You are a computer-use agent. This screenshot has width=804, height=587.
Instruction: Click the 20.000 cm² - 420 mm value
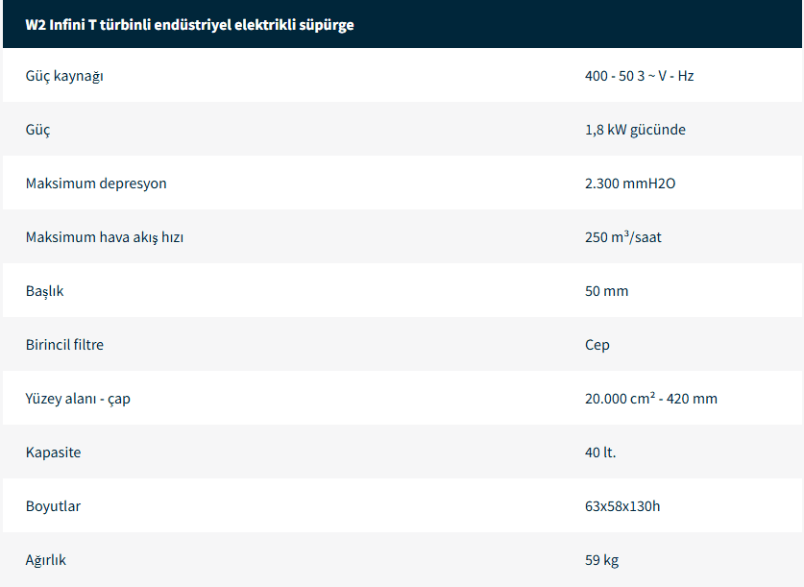[650, 399]
